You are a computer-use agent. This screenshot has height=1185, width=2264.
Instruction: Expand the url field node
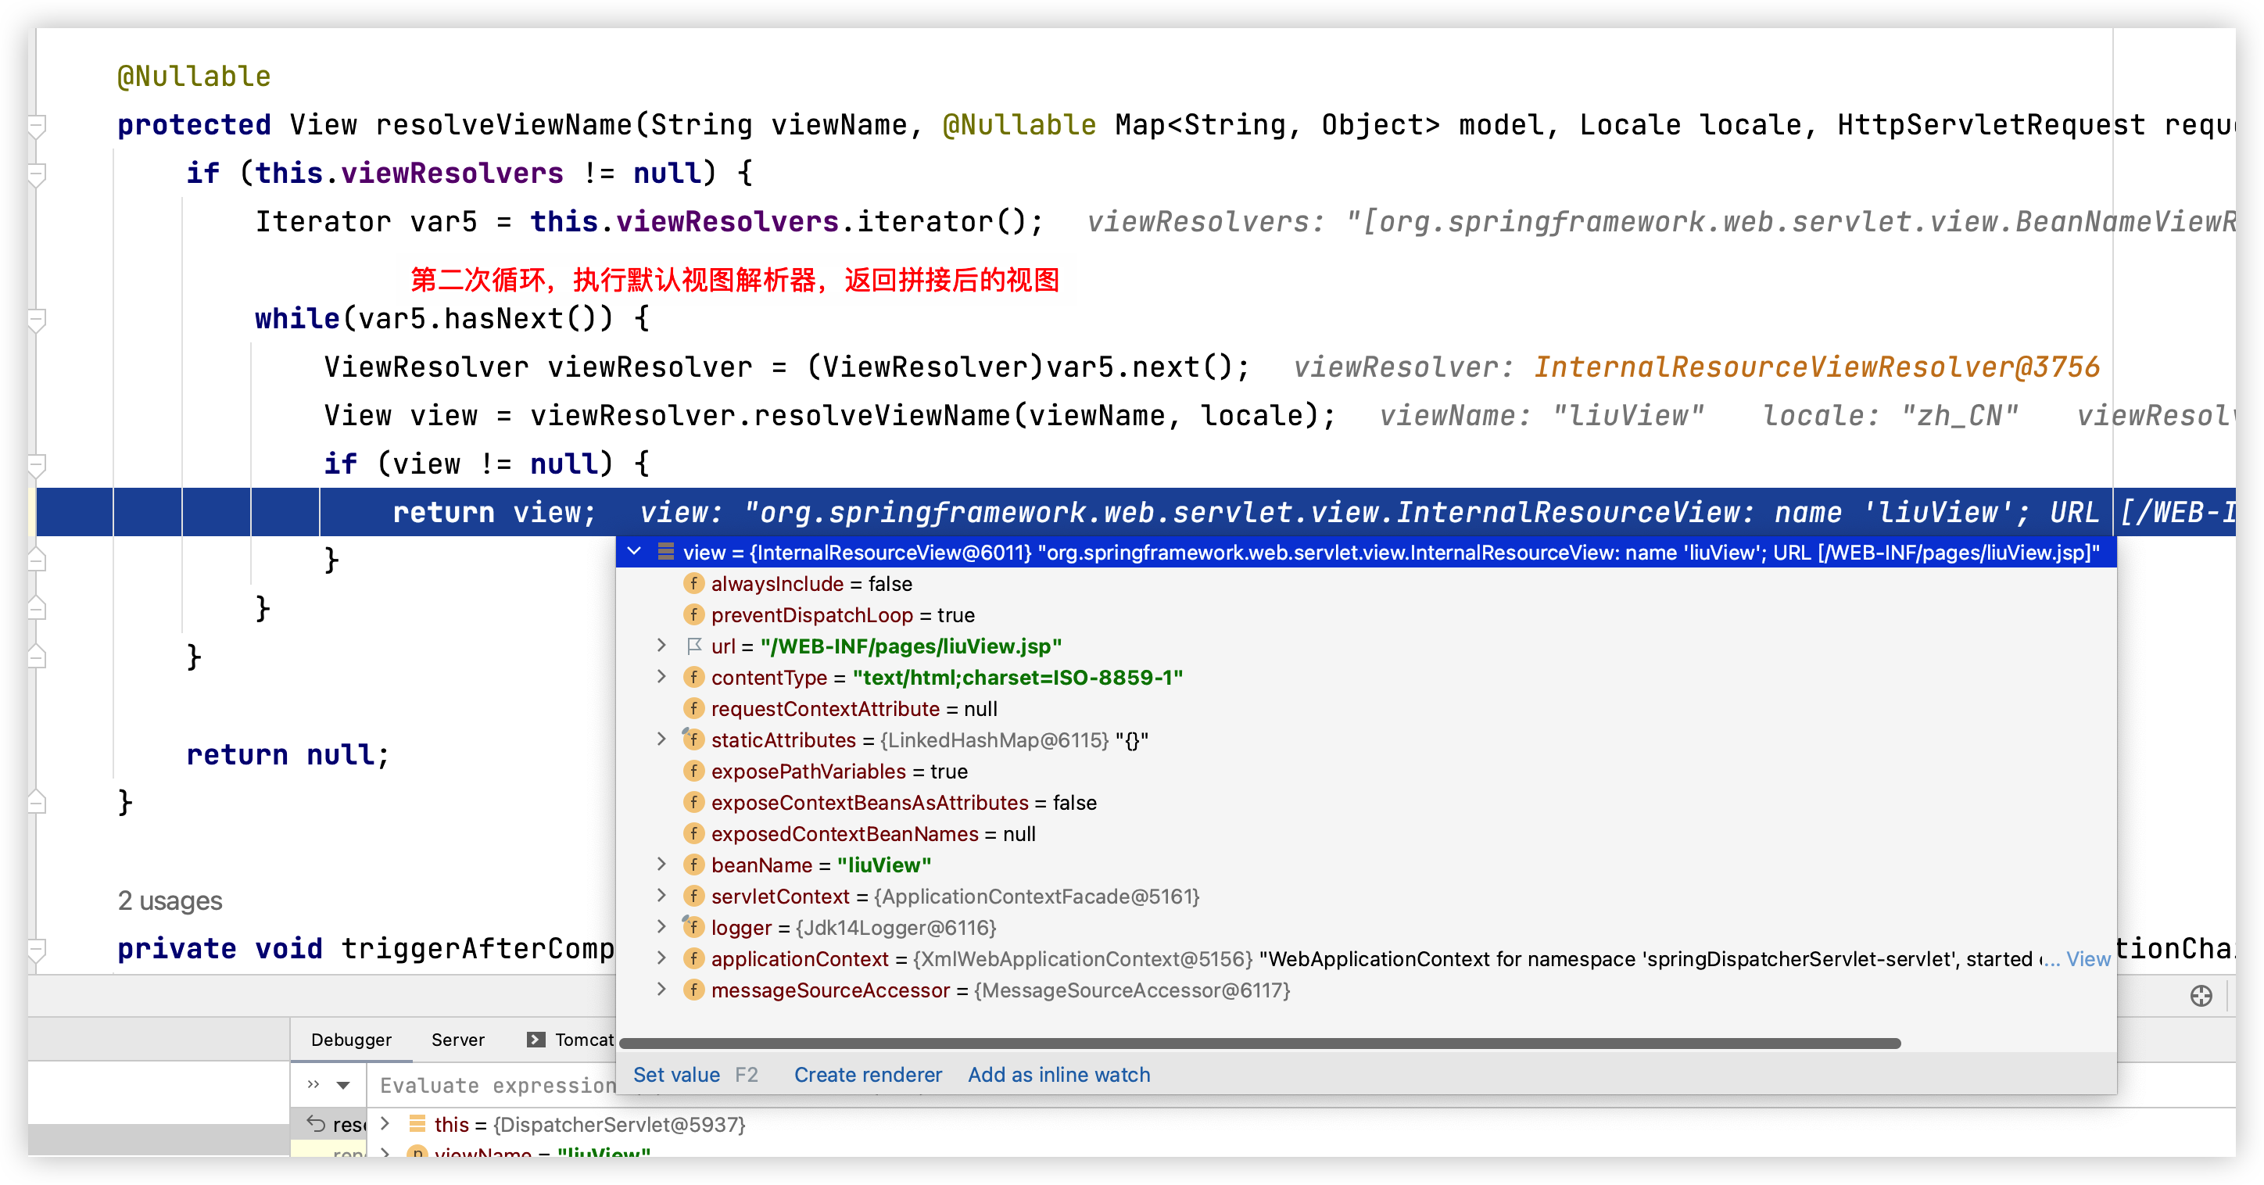click(661, 646)
